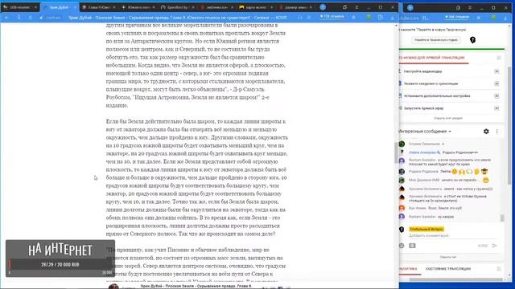Click the Лейла Аскерова username in chat
The image size is (515, 289).
pos(422,153)
